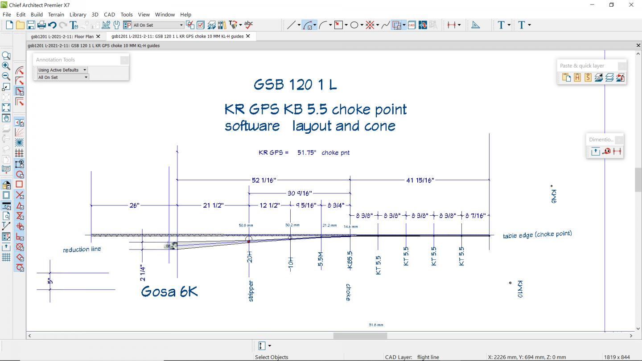642x361 pixels.
Task: Click the spell check abc icon
Action: click(248, 25)
